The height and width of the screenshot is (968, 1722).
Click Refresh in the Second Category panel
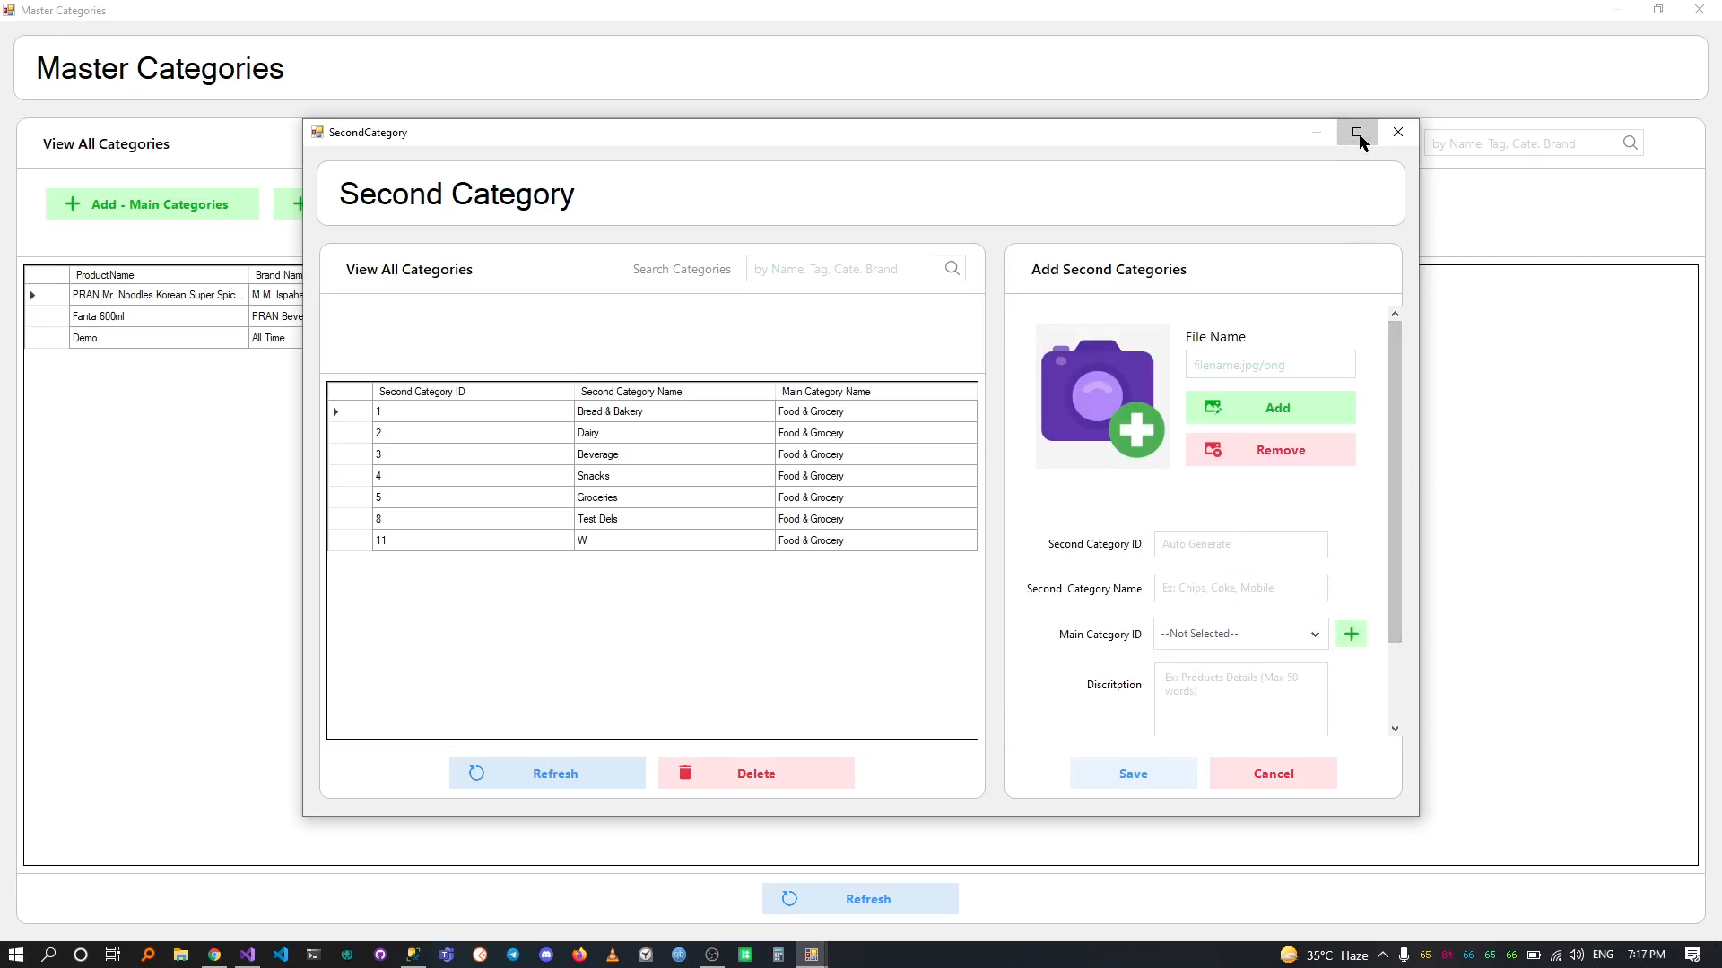tap(546, 774)
